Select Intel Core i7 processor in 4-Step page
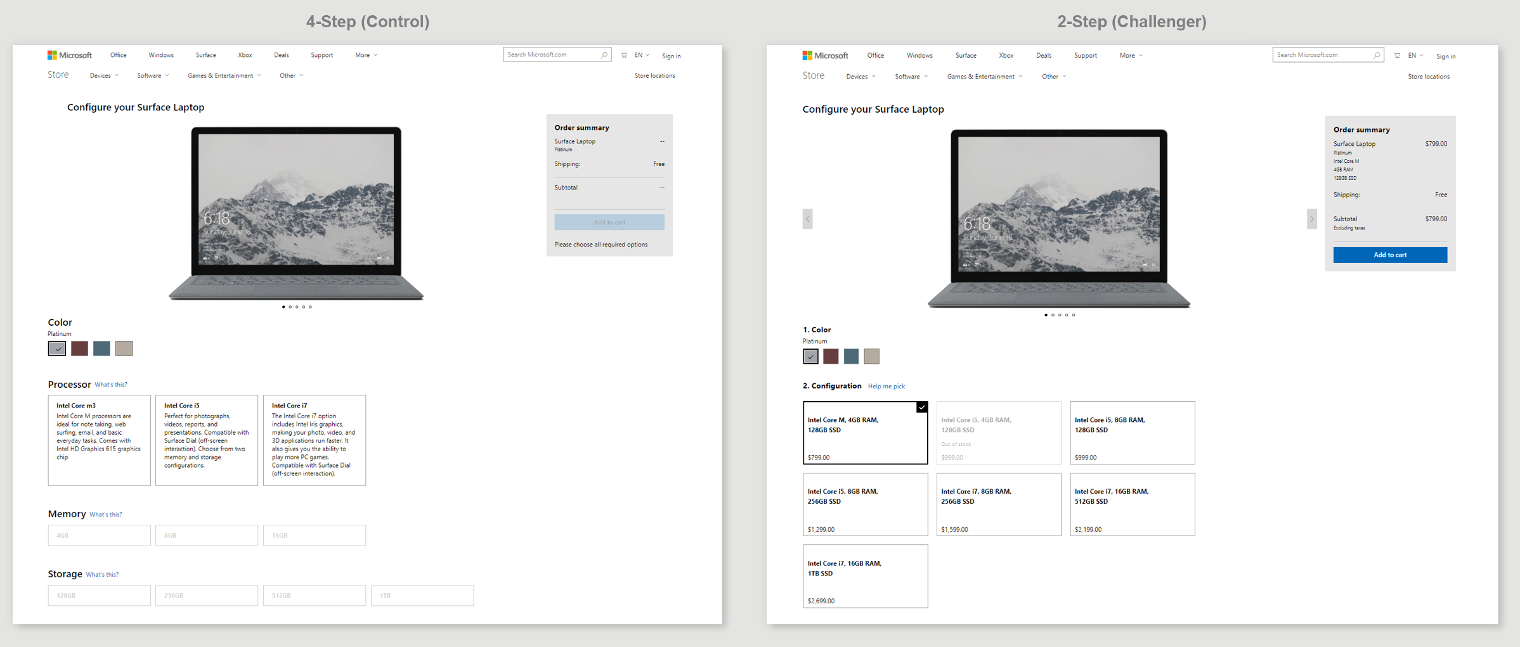The width and height of the screenshot is (1520, 647). 315,440
